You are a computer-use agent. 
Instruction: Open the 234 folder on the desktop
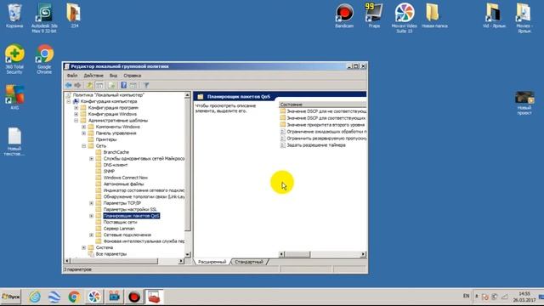(74, 16)
